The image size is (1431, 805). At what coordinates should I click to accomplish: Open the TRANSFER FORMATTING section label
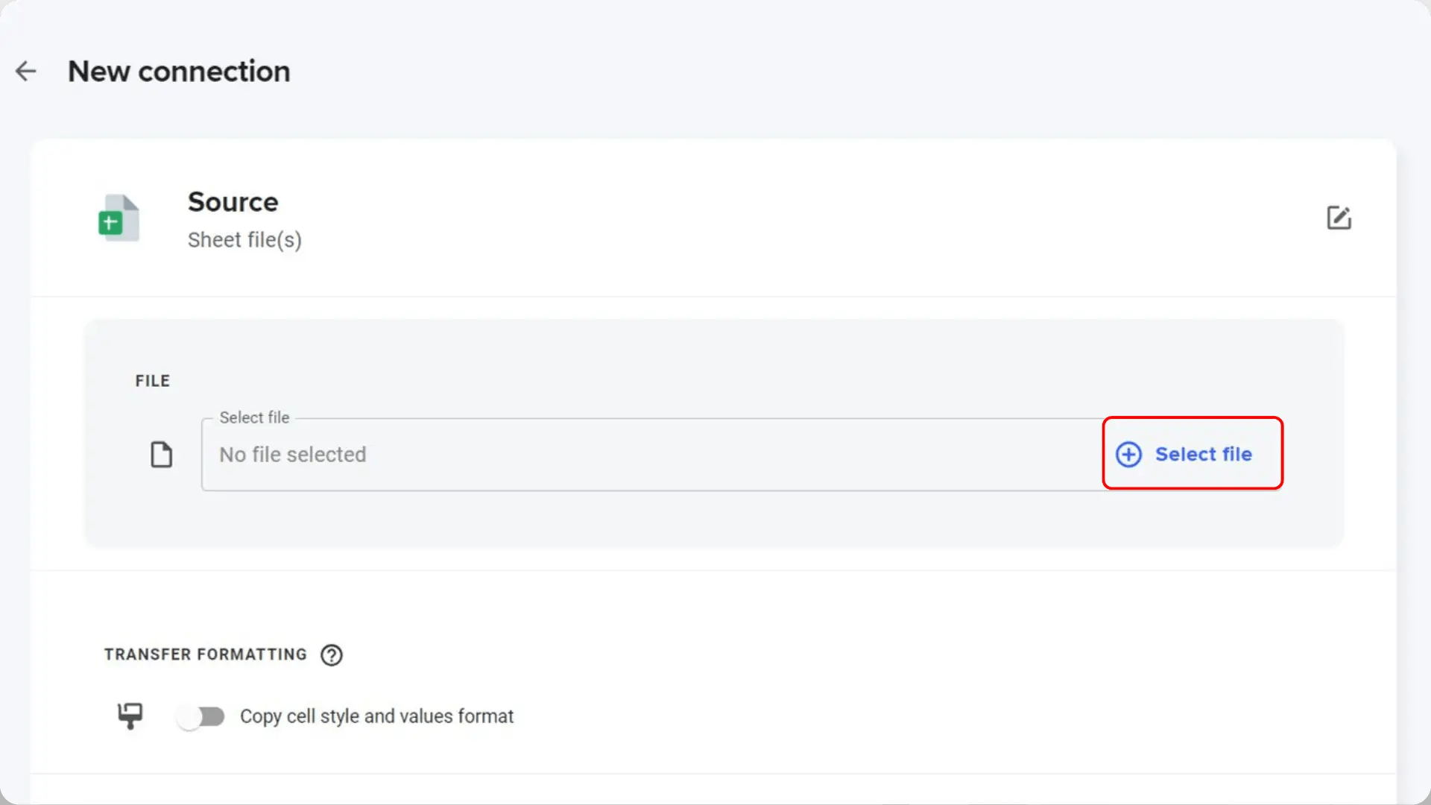(206, 654)
